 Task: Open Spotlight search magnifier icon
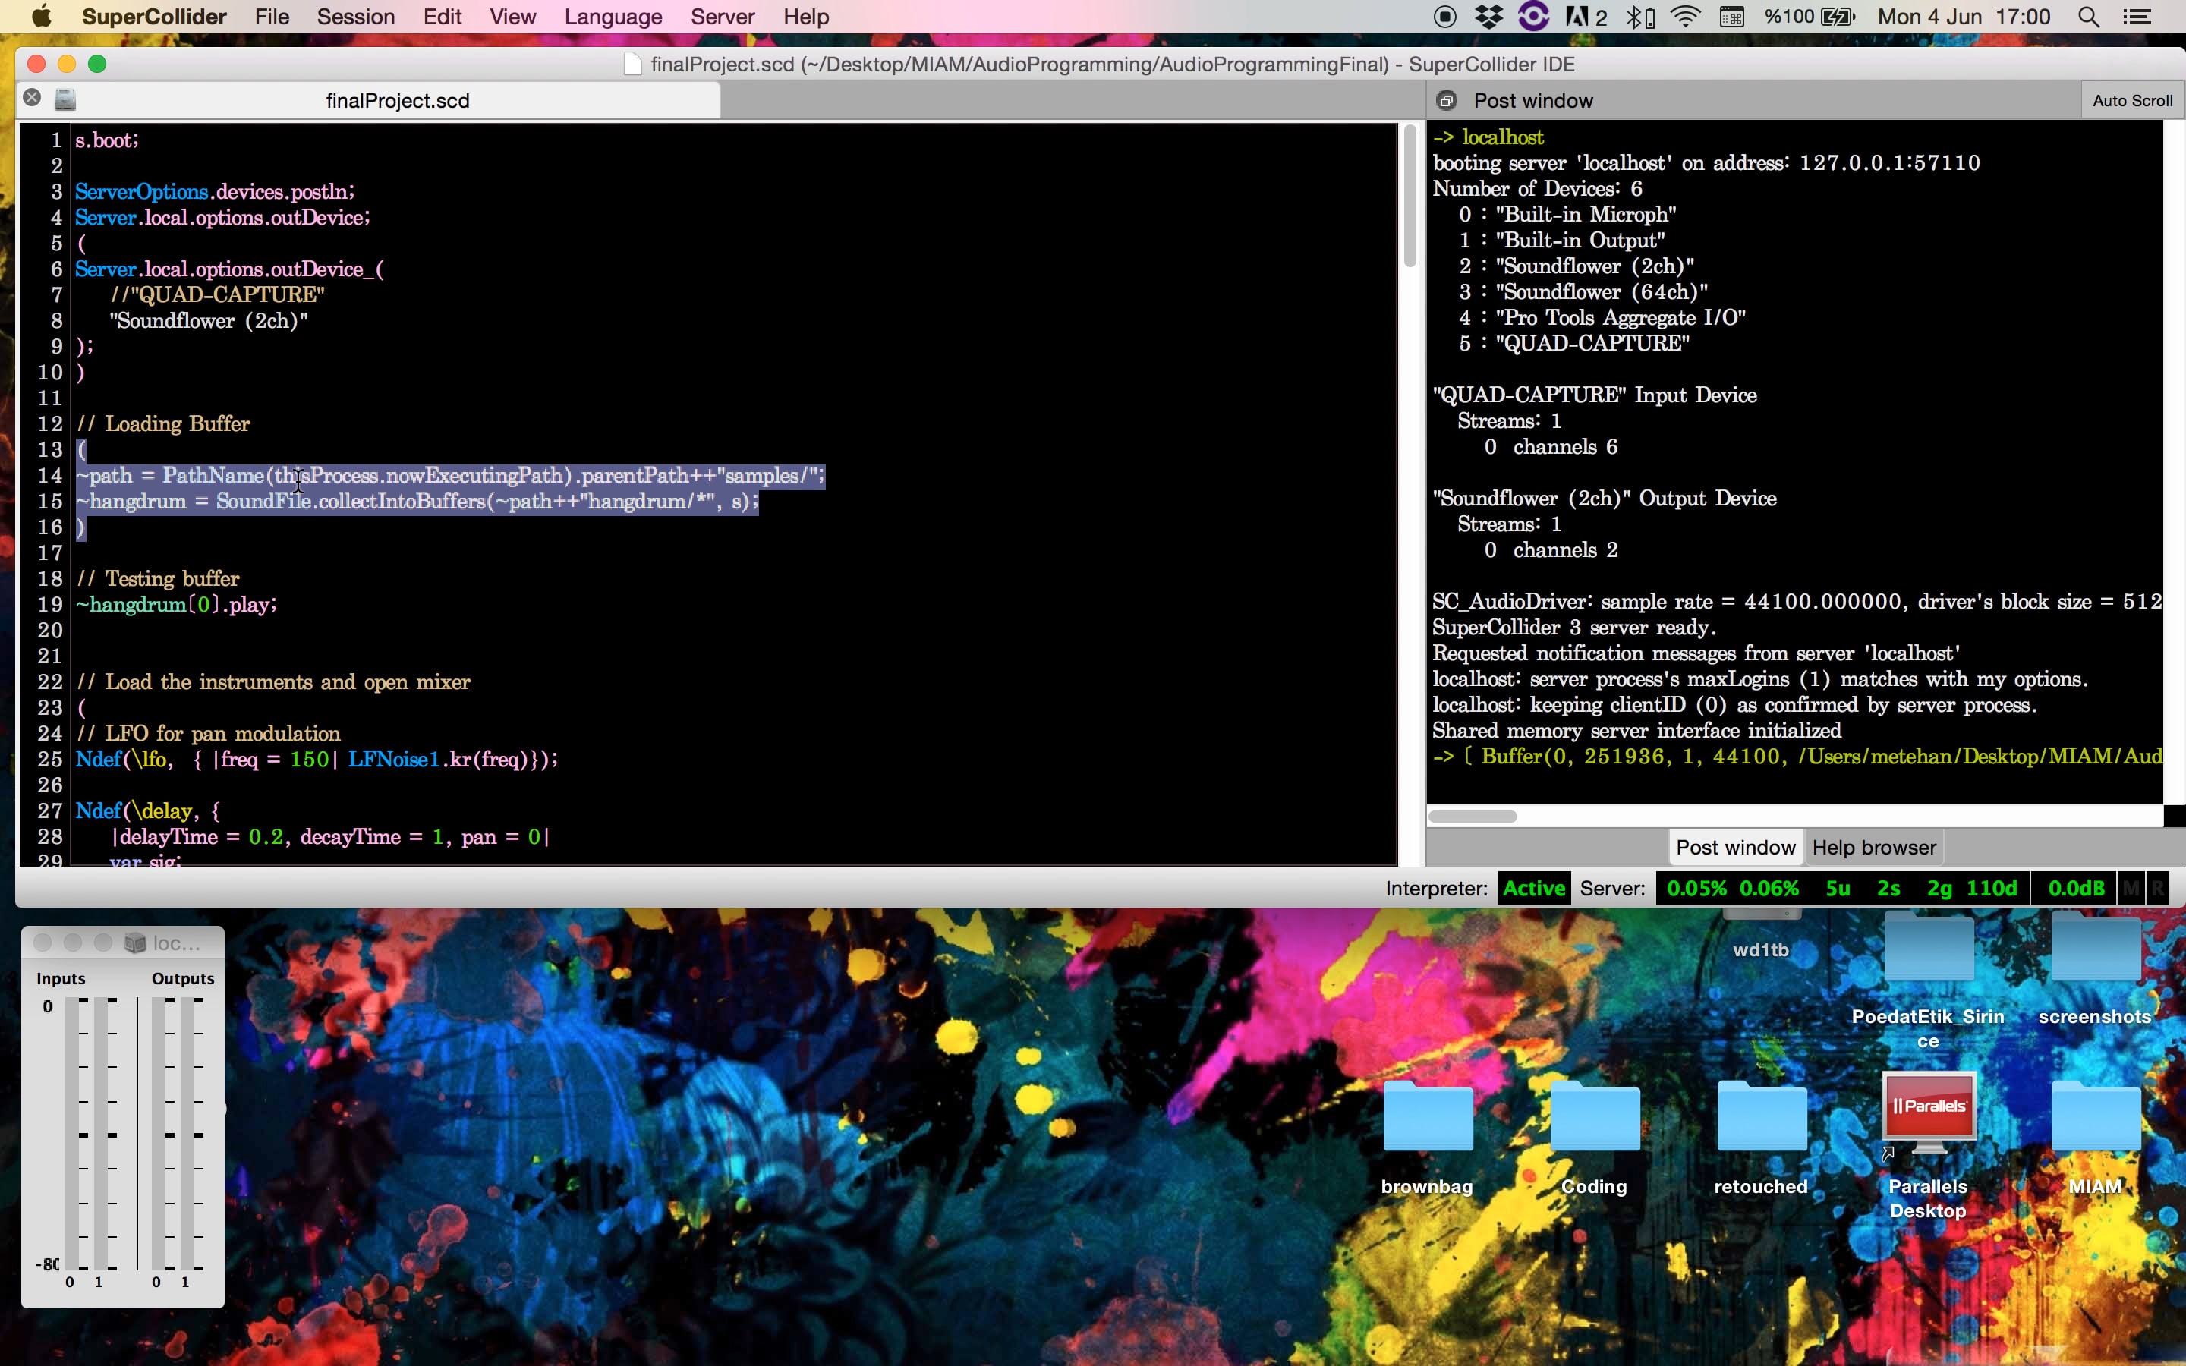[2087, 16]
